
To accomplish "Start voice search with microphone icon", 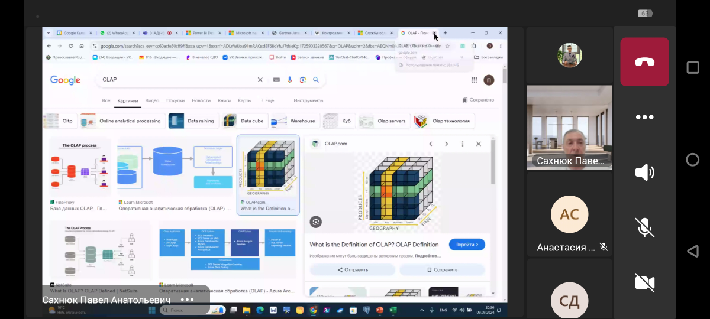I will coord(290,80).
